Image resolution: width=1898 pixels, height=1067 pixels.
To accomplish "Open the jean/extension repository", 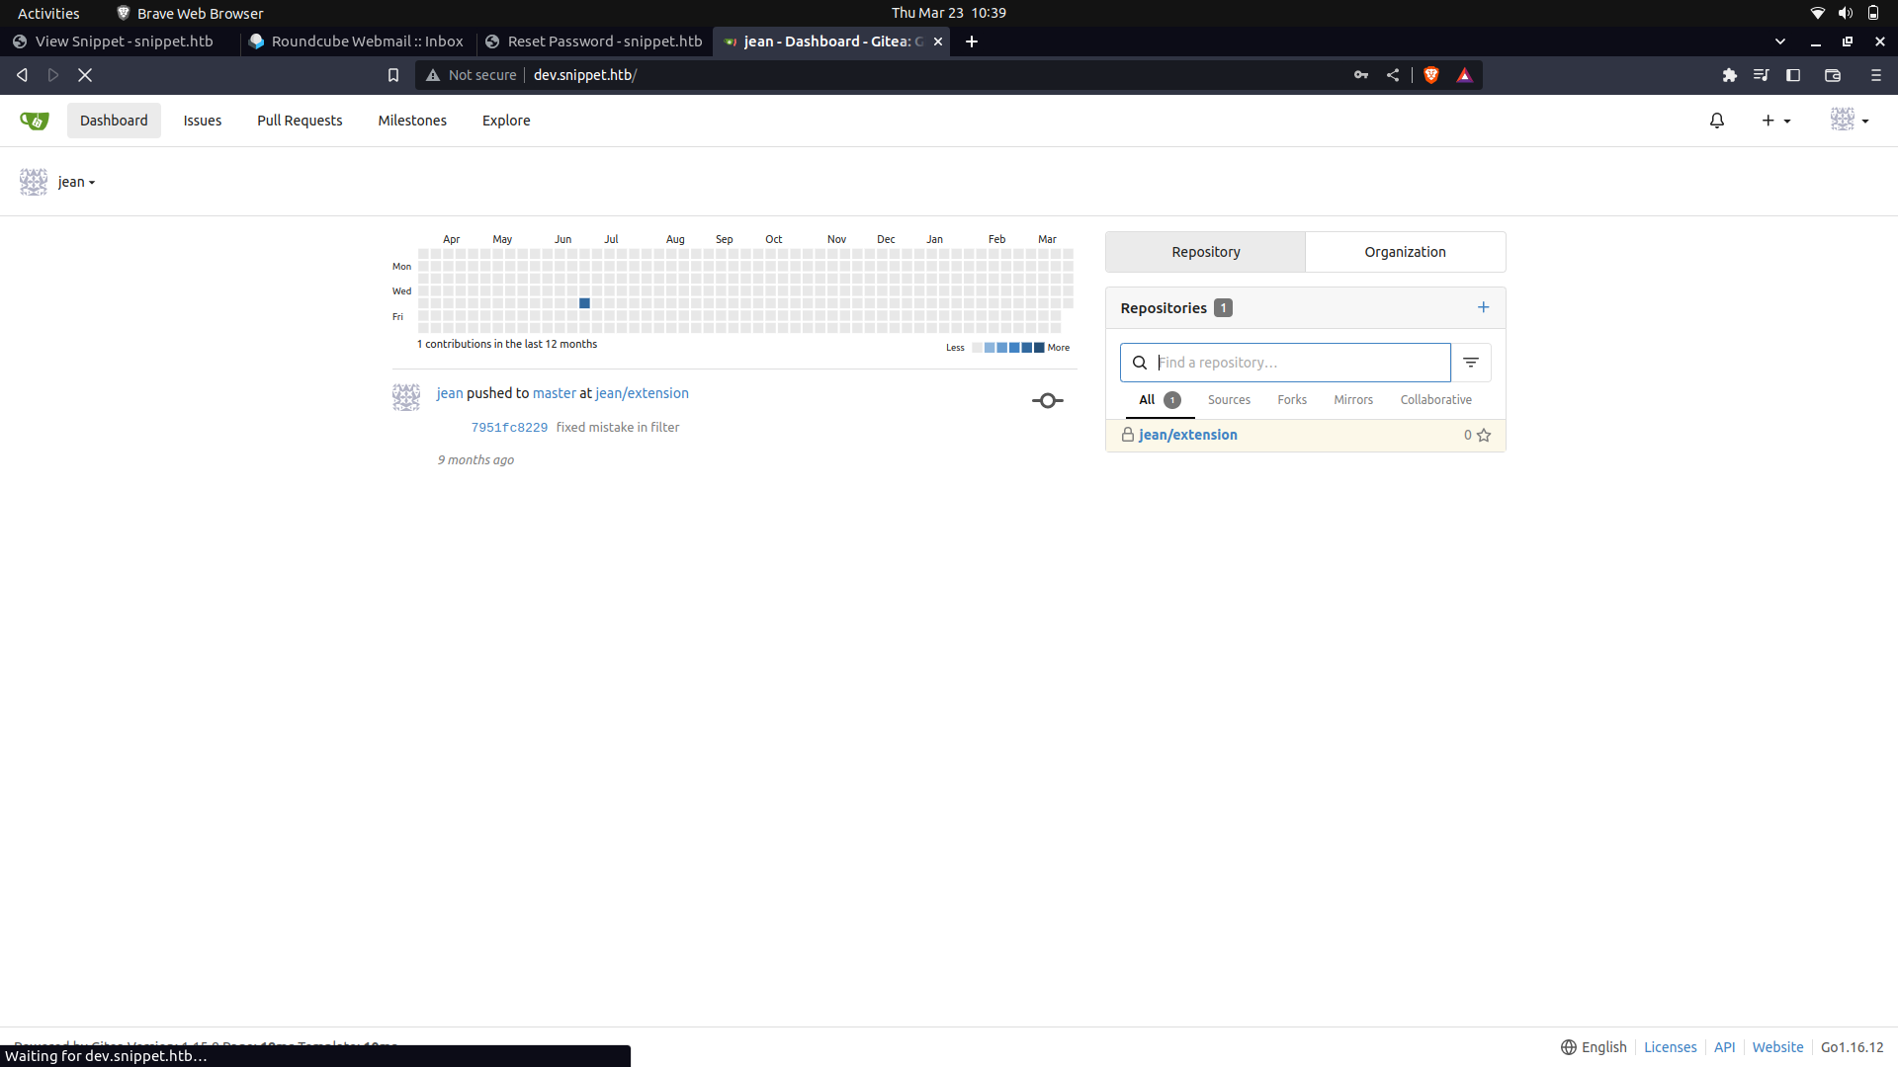I will (x=1187, y=435).
